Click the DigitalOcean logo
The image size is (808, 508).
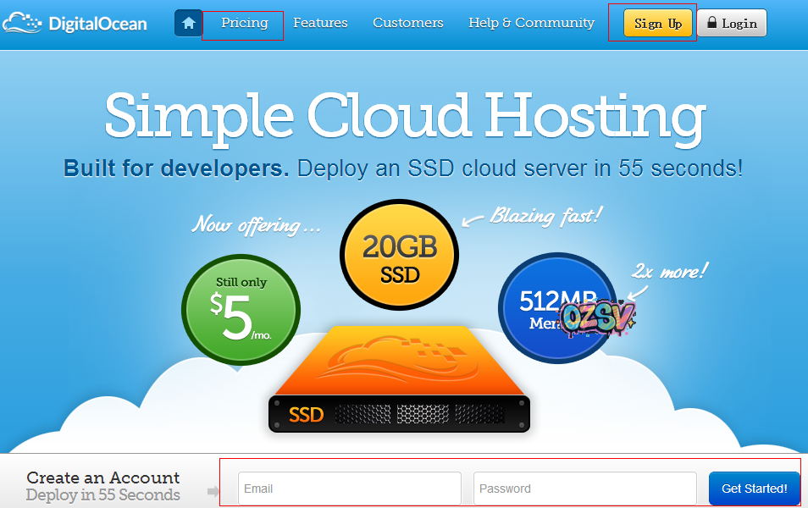pyautogui.click(x=75, y=23)
